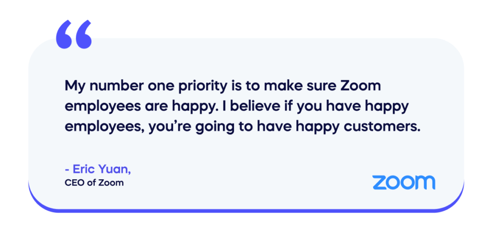Image resolution: width=490 pixels, height=235 pixels.
Task: Click the purple quotation mark icon
Action: point(73,34)
